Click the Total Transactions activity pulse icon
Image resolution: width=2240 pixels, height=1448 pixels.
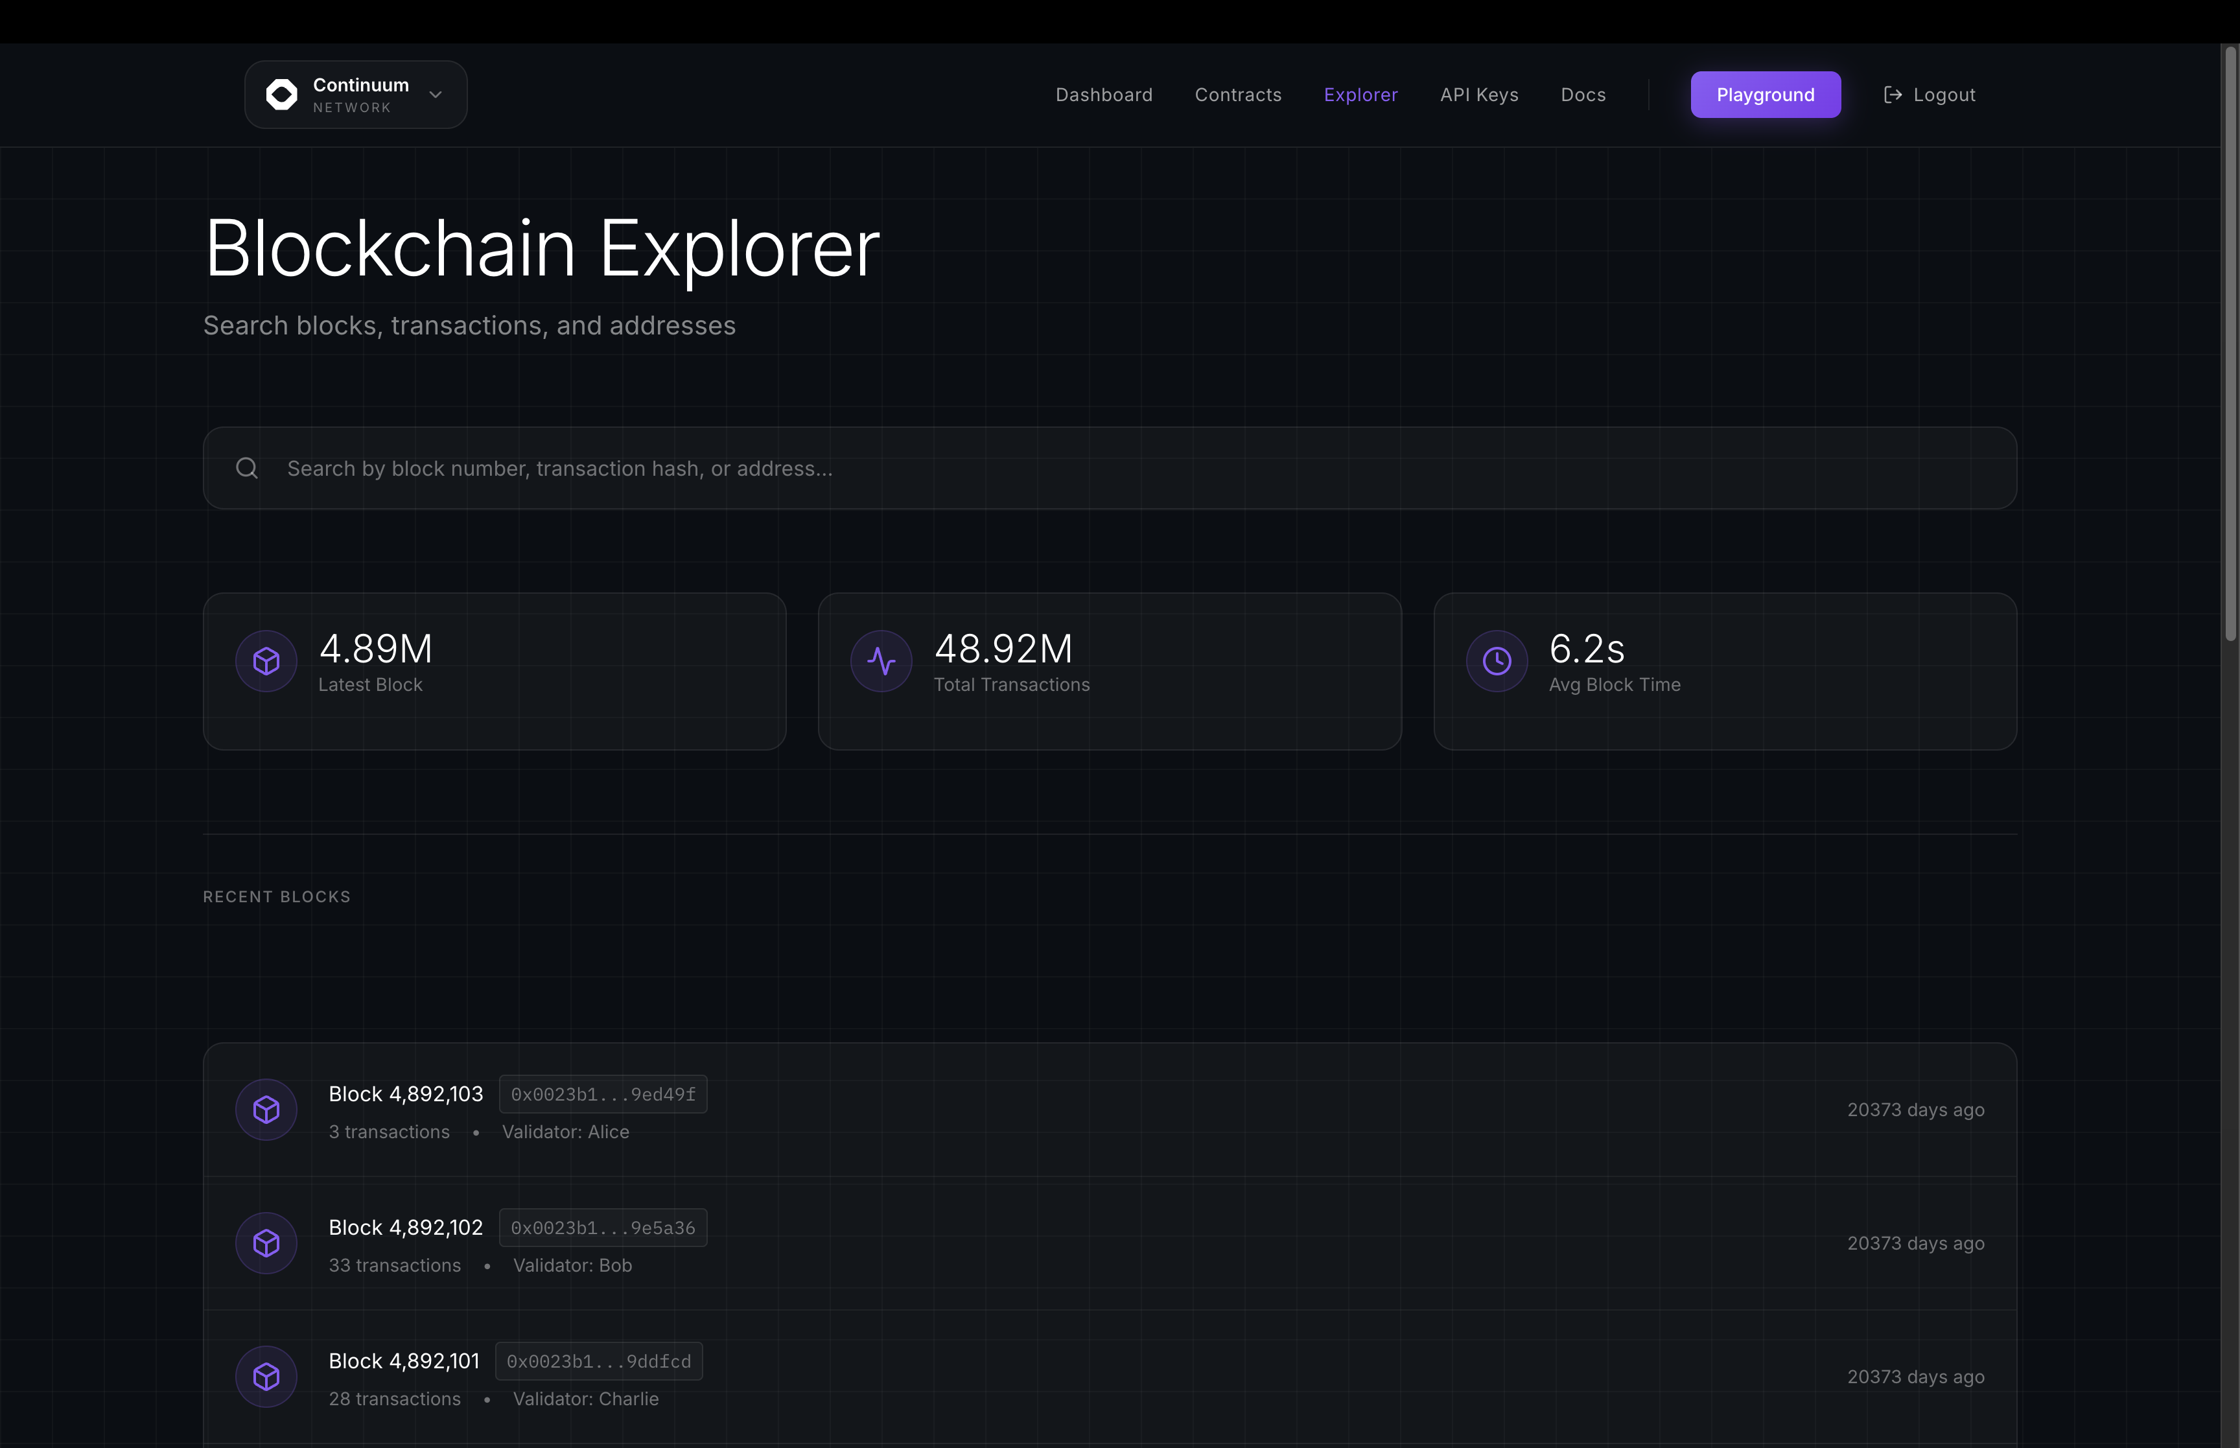[x=881, y=661]
